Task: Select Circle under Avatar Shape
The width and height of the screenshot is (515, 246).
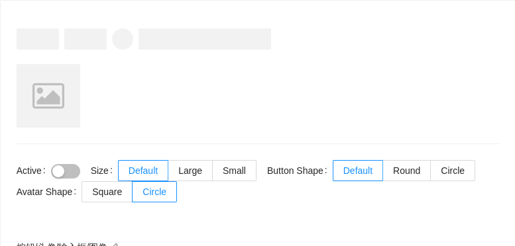Action: [x=154, y=192]
